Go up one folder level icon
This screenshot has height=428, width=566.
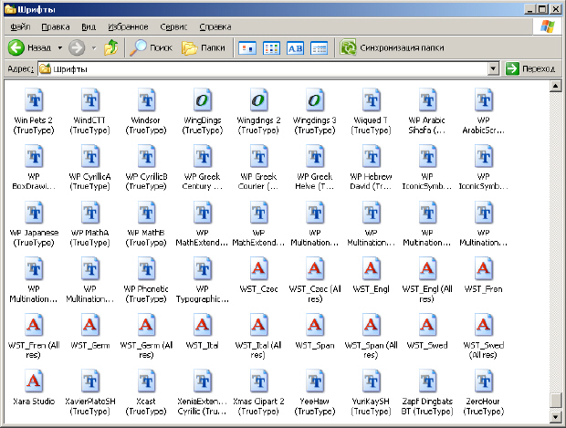tap(111, 47)
